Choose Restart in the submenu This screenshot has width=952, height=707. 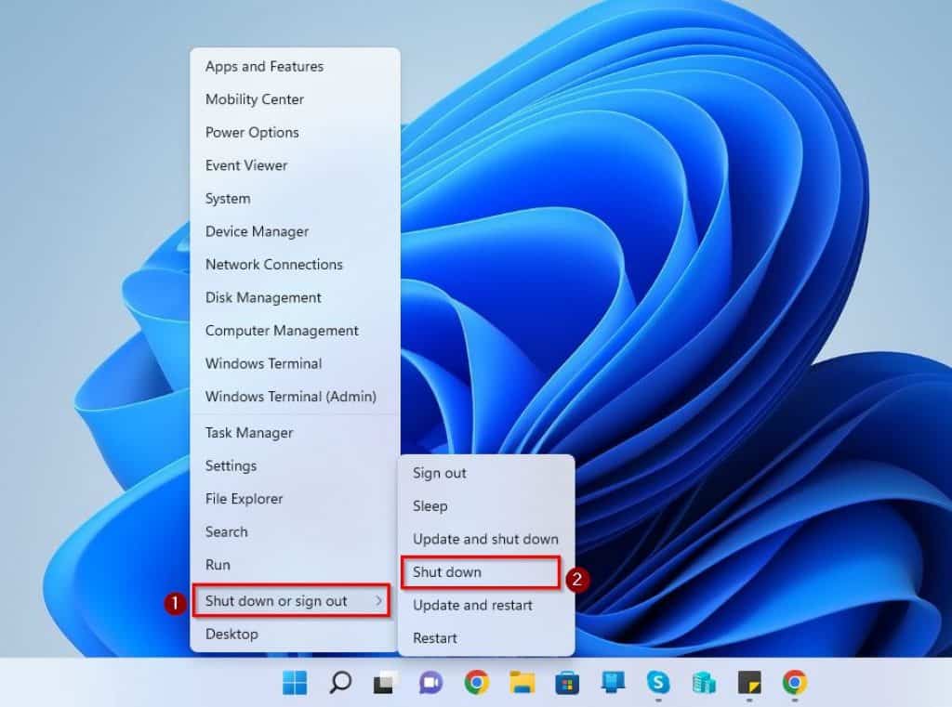(486, 638)
